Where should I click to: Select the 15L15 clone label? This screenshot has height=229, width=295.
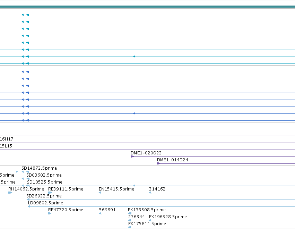point(6,146)
